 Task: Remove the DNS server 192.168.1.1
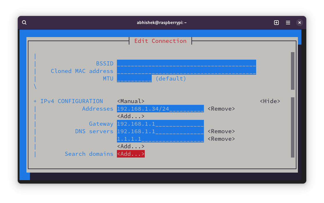click(221, 131)
